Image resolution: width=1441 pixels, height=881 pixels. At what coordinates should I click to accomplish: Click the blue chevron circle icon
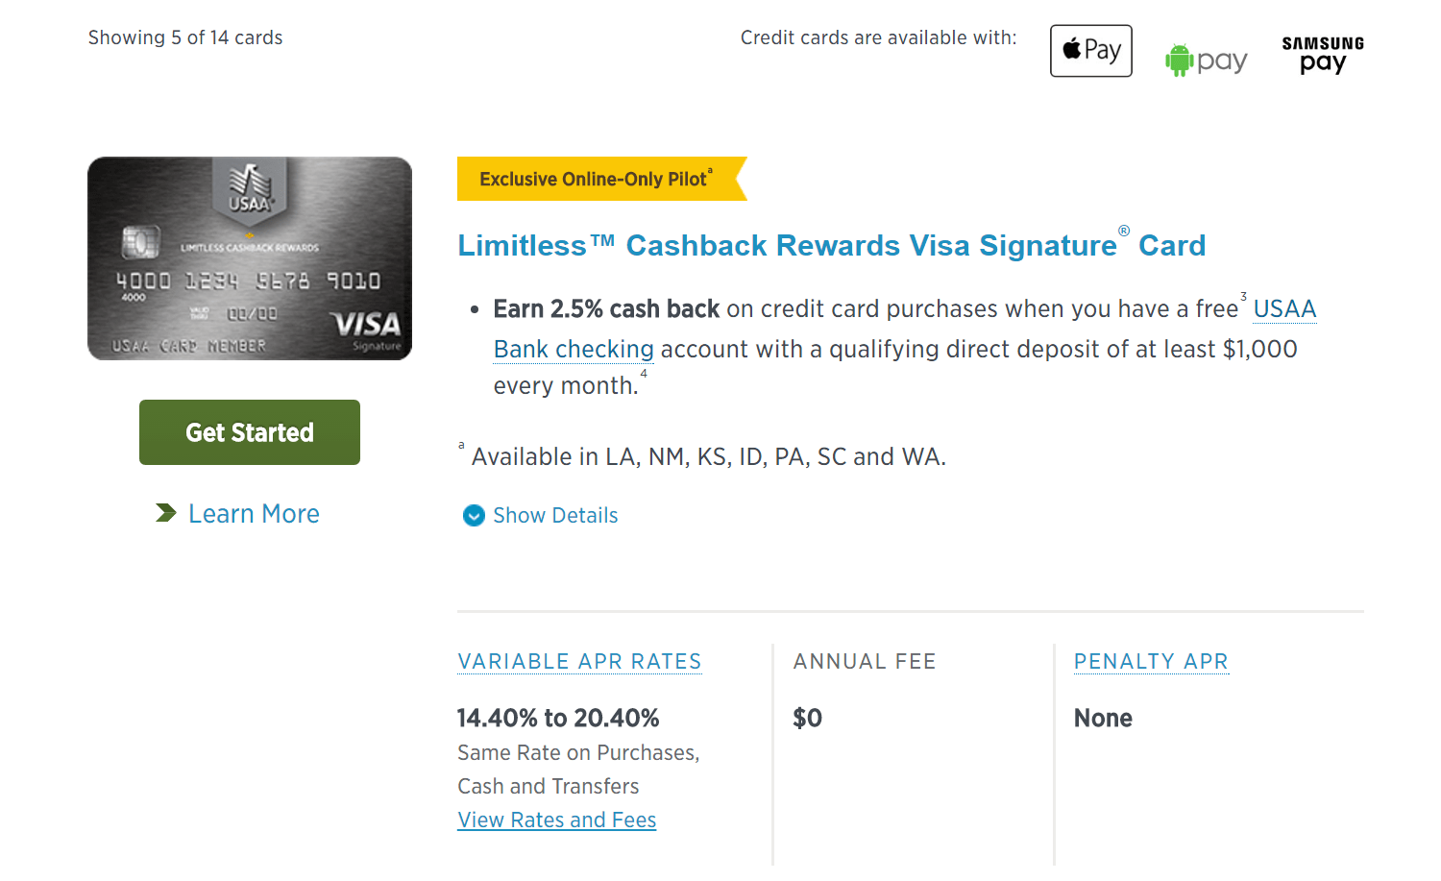(474, 516)
